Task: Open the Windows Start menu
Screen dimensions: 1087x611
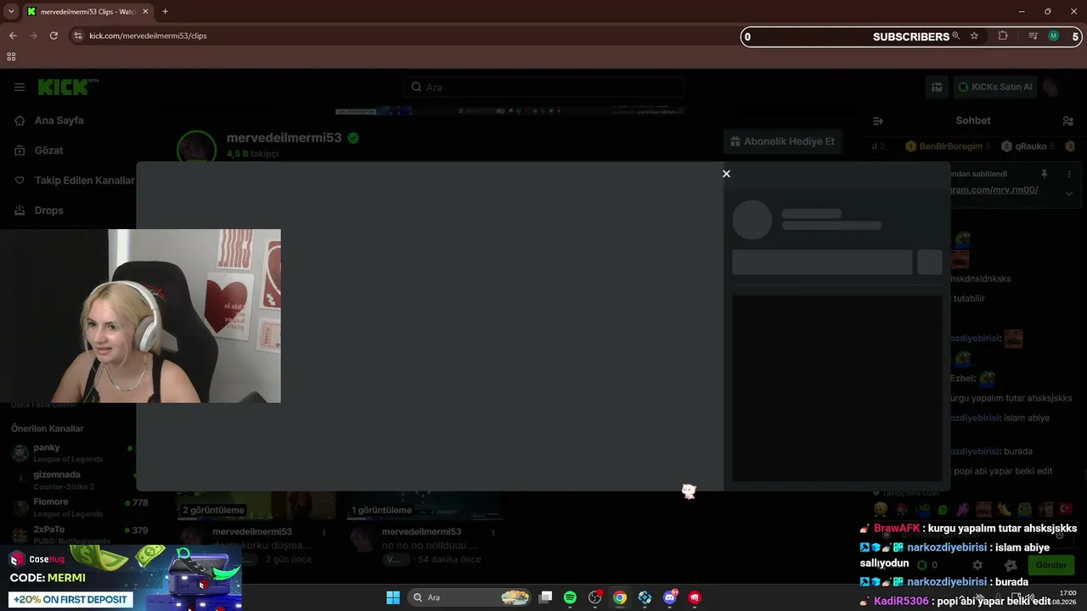Action: [393, 597]
